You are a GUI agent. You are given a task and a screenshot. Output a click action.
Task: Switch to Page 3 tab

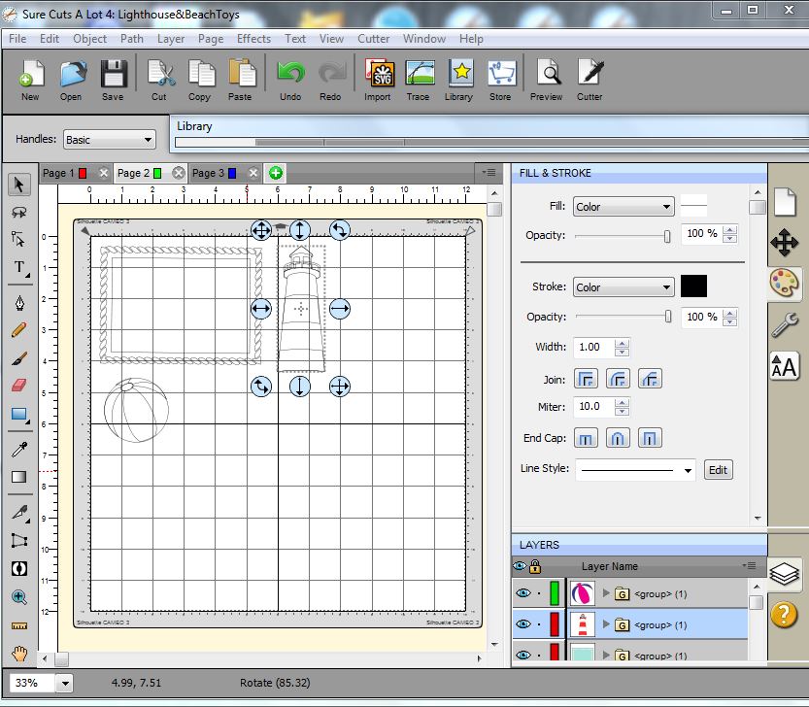tap(208, 173)
